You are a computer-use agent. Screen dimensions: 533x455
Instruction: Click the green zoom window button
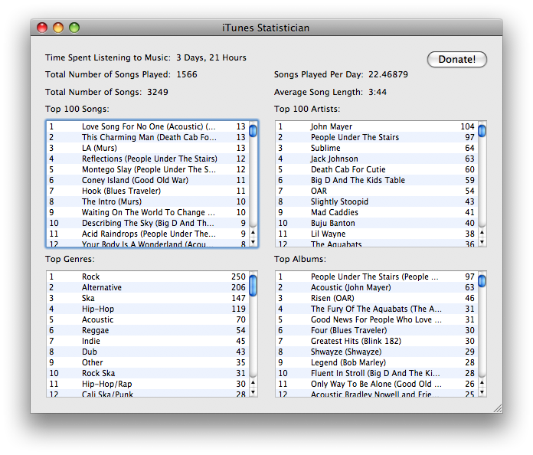[74, 28]
